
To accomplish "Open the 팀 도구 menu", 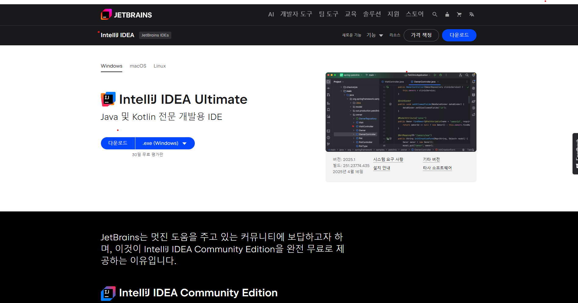I will pyautogui.click(x=329, y=14).
